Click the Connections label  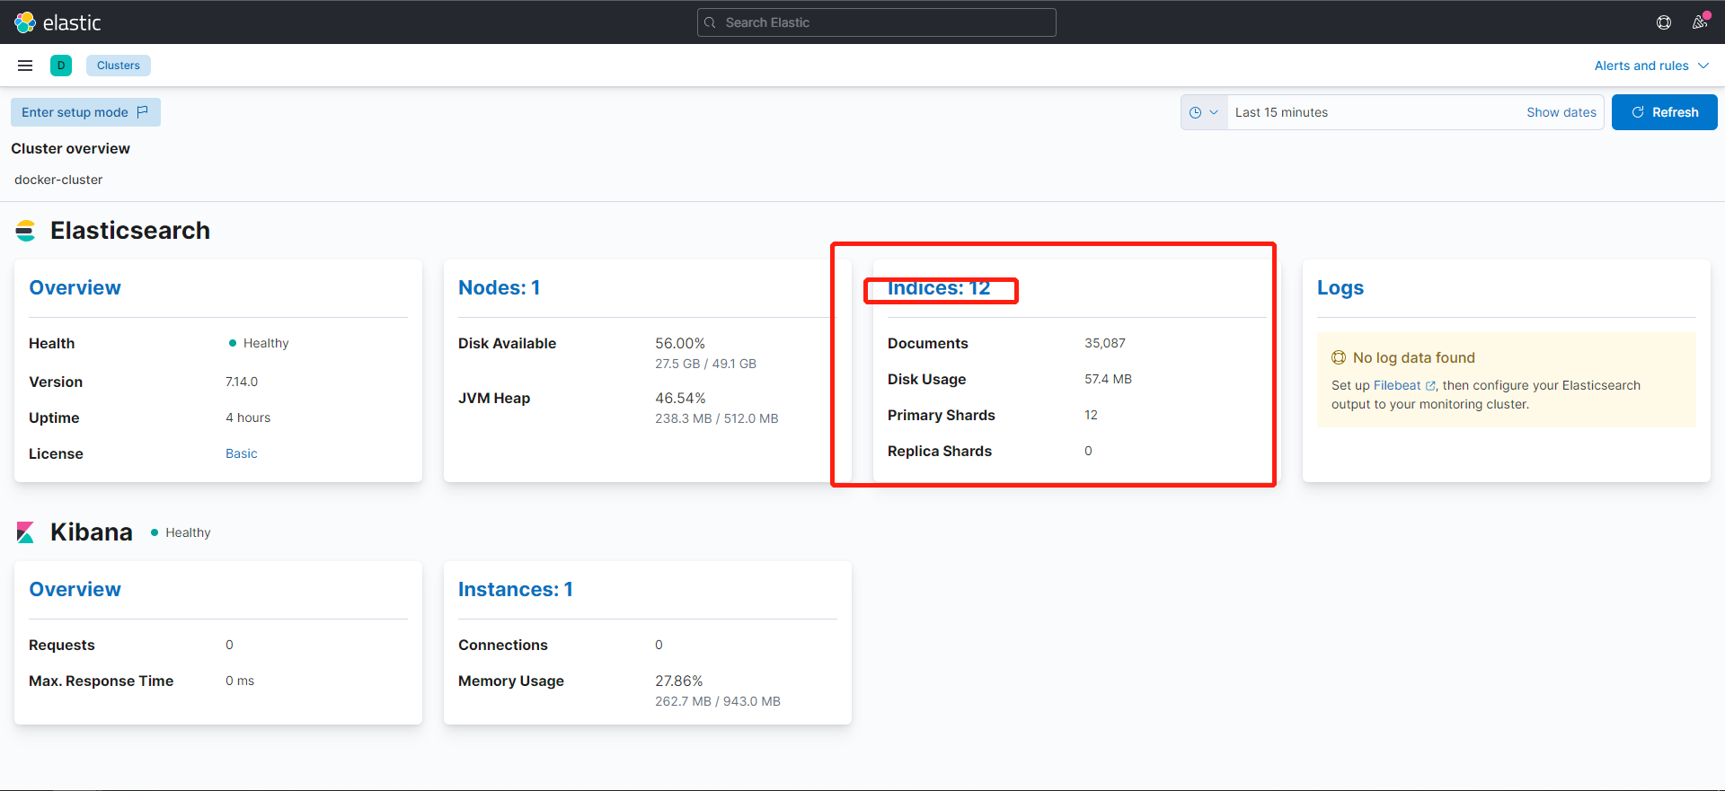pyautogui.click(x=502, y=645)
